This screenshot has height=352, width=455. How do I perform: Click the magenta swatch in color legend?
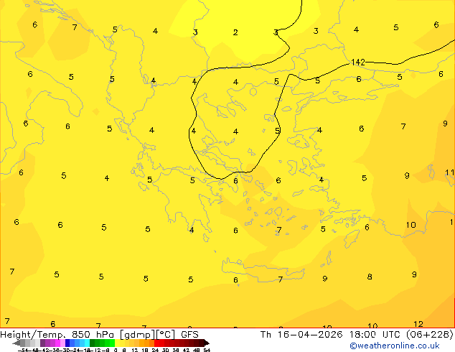point(57,343)
